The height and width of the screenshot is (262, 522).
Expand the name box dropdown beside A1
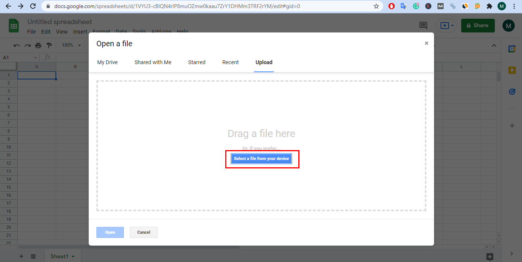coord(35,57)
